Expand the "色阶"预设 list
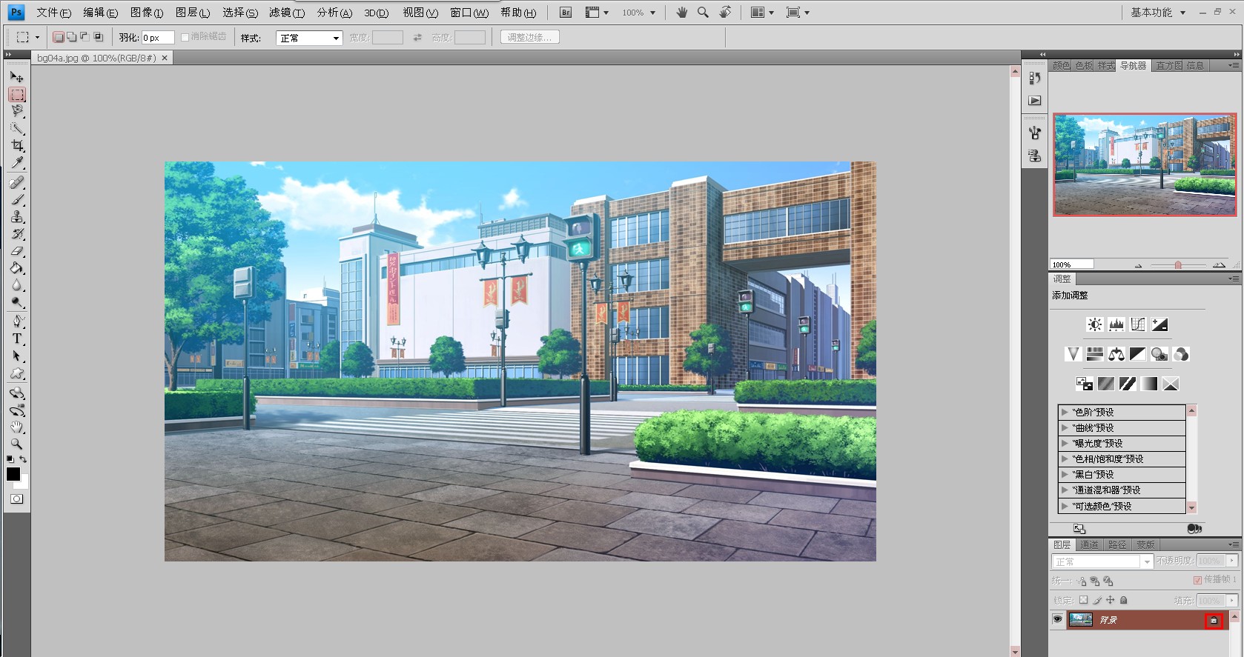The width and height of the screenshot is (1244, 657). point(1065,412)
